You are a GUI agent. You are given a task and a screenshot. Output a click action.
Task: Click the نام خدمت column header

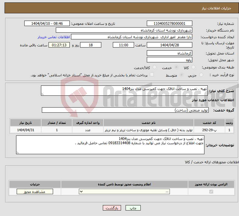tap(148, 123)
